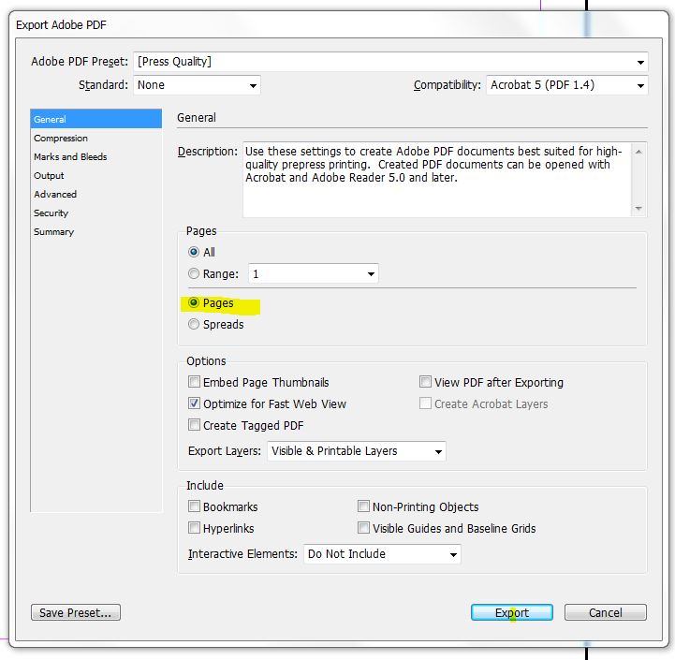
Task: Check View PDF after Exporting
Action: pos(425,382)
